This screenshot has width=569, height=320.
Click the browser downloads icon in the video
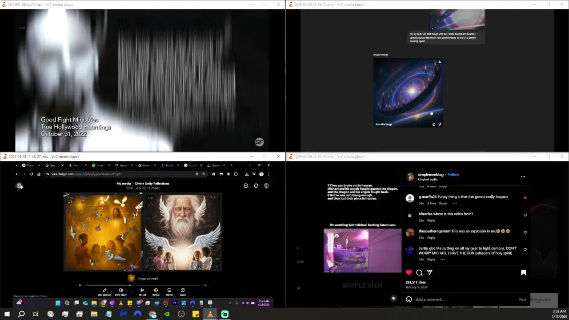247,174
